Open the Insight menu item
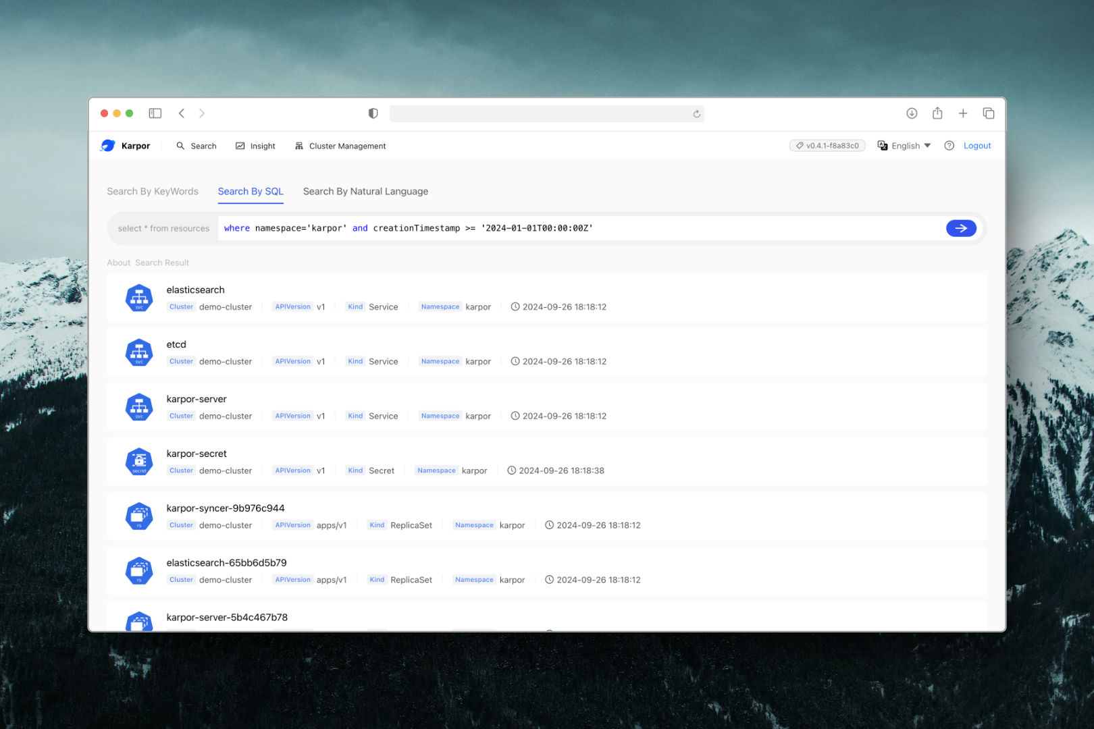Viewport: 1094px width, 729px height. pyautogui.click(x=255, y=146)
